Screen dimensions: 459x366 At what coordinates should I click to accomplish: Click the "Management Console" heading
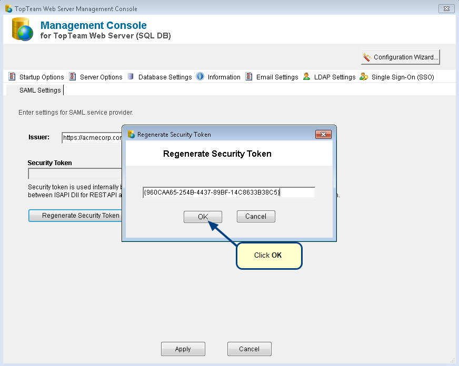tap(93, 25)
